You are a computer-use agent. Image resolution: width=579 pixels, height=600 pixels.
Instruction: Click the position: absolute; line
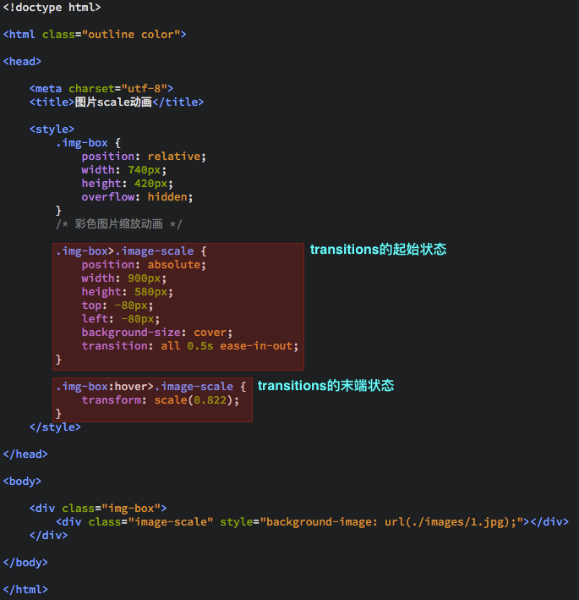(144, 265)
